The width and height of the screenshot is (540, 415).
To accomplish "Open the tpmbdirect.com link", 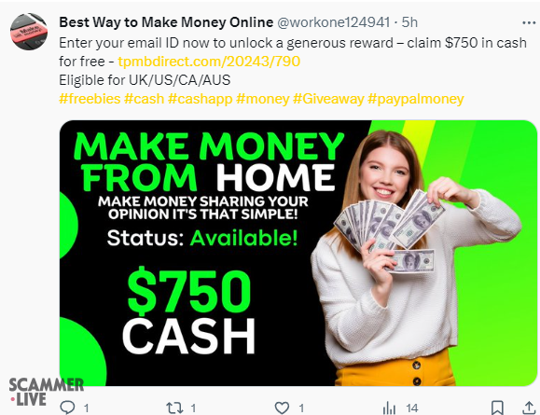I will pyautogui.click(x=209, y=62).
